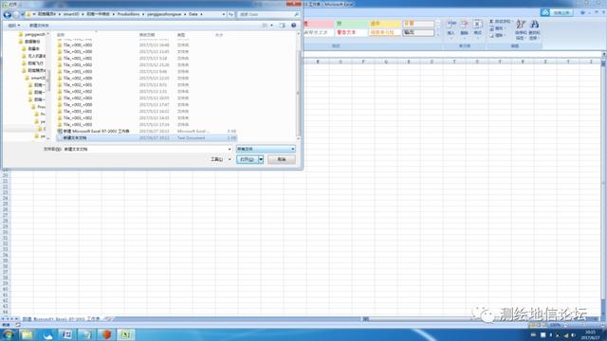Open the Organize dropdown in dialog toolbar
Image resolution: width=607 pixels, height=341 pixels.
[x=14, y=26]
